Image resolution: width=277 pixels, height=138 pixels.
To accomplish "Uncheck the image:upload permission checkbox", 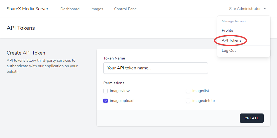I will click(105, 101).
